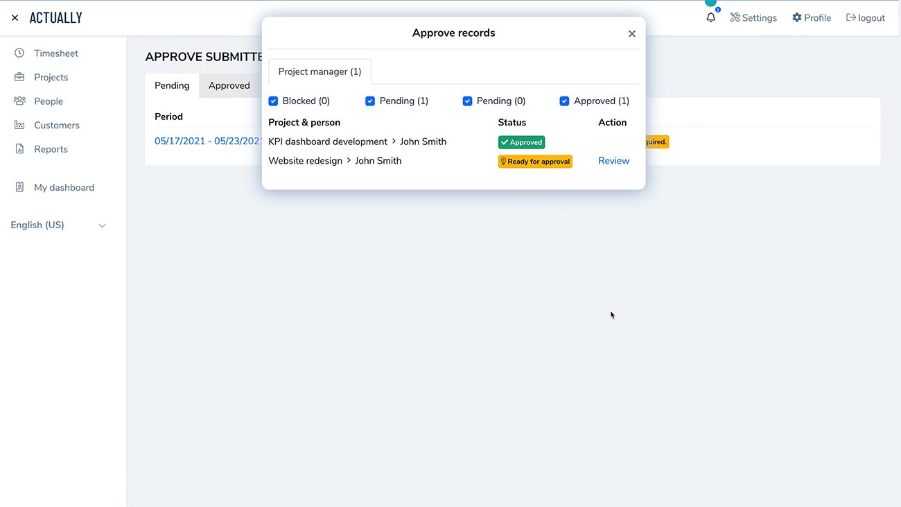Viewport: 901px width, 507px height.
Task: Click the logout arrow icon
Action: (851, 17)
